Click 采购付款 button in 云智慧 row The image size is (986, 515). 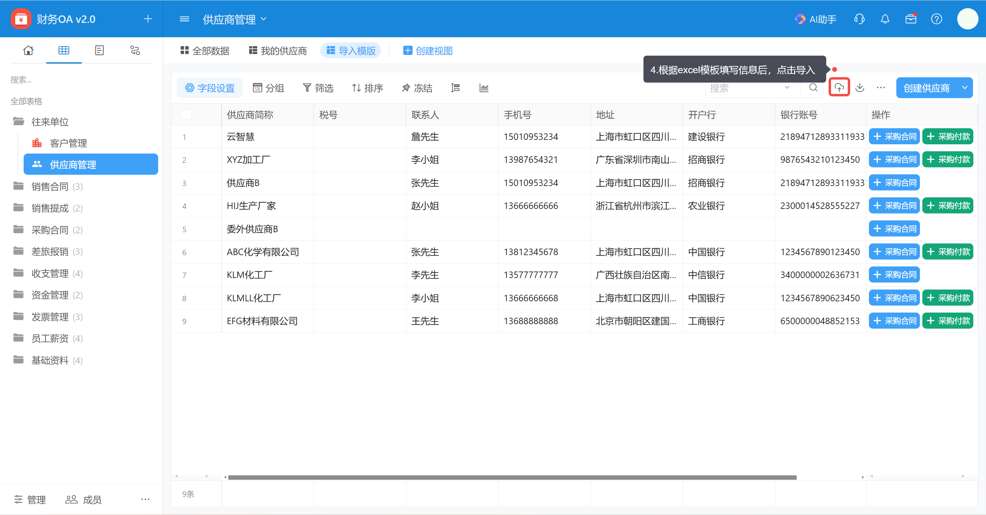point(948,136)
